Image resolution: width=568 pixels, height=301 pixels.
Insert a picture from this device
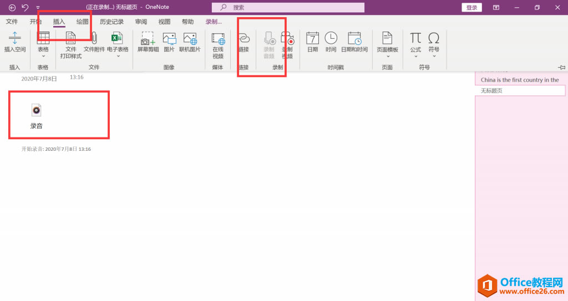(x=169, y=38)
